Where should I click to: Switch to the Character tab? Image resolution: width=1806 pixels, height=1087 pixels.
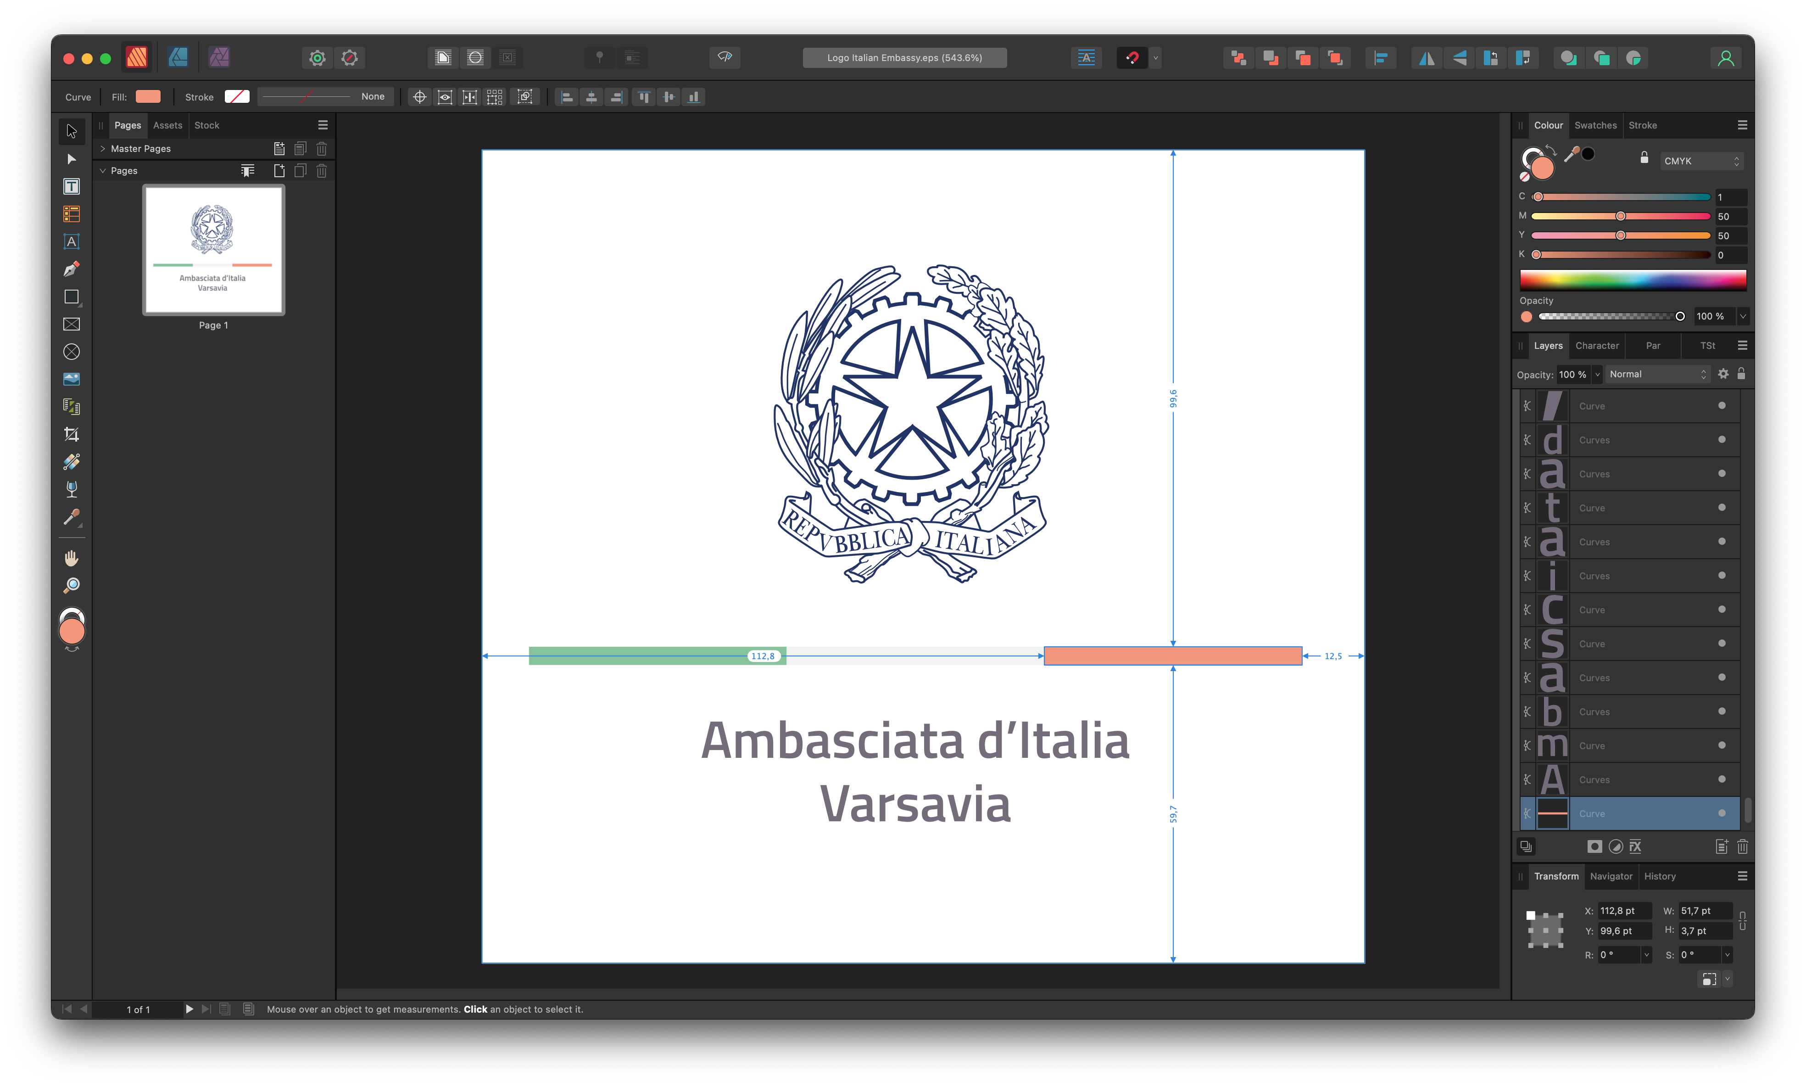coord(1597,346)
